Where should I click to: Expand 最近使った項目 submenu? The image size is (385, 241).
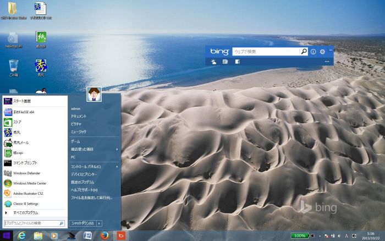tap(117, 149)
